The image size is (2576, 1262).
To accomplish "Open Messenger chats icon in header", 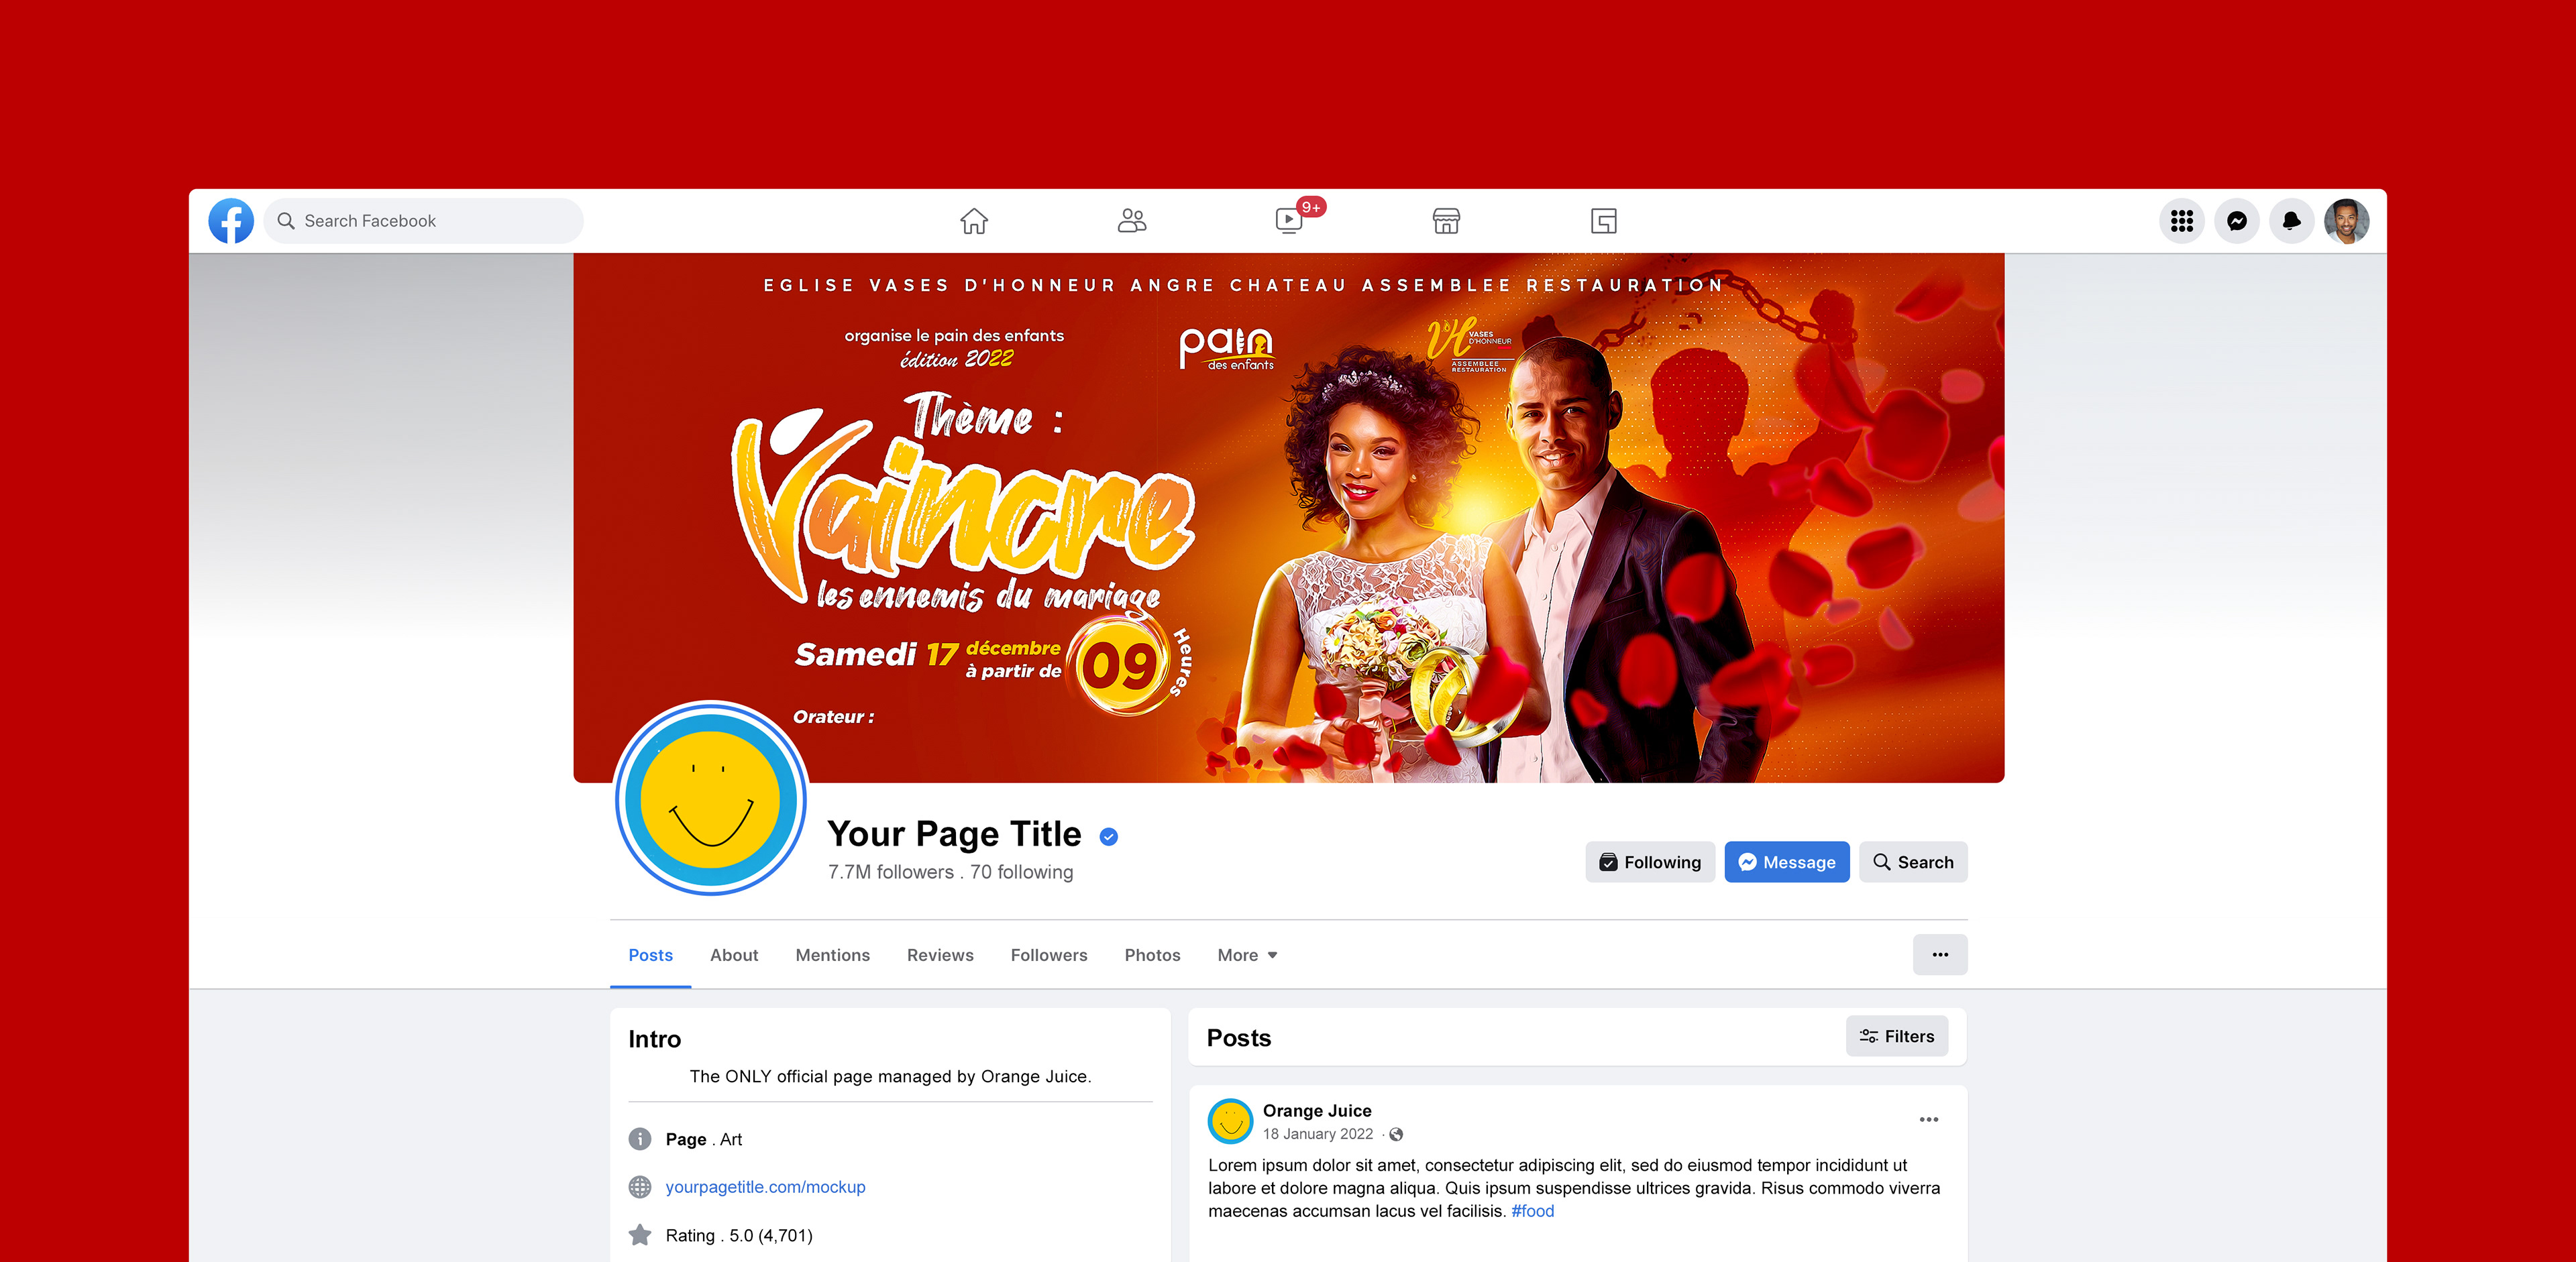I will 2237,221.
